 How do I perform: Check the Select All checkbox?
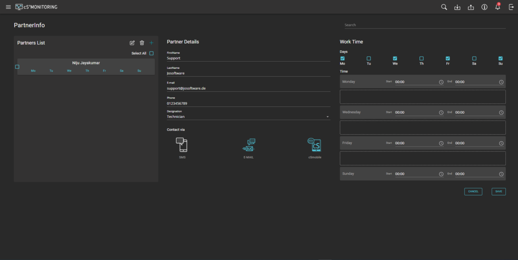pyautogui.click(x=151, y=53)
